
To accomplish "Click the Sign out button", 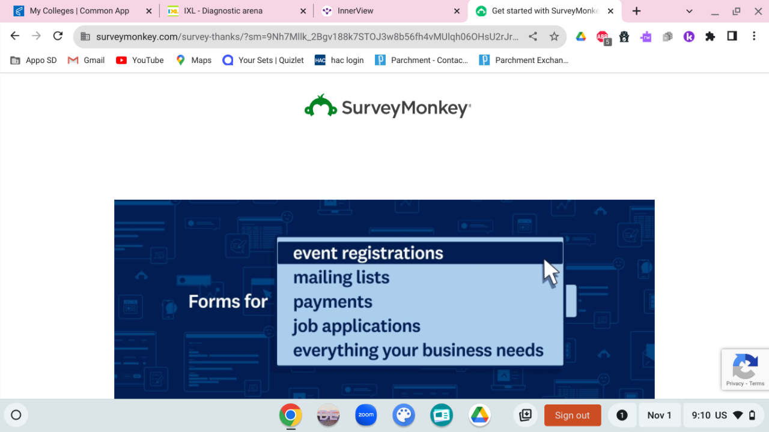I will 573,415.
